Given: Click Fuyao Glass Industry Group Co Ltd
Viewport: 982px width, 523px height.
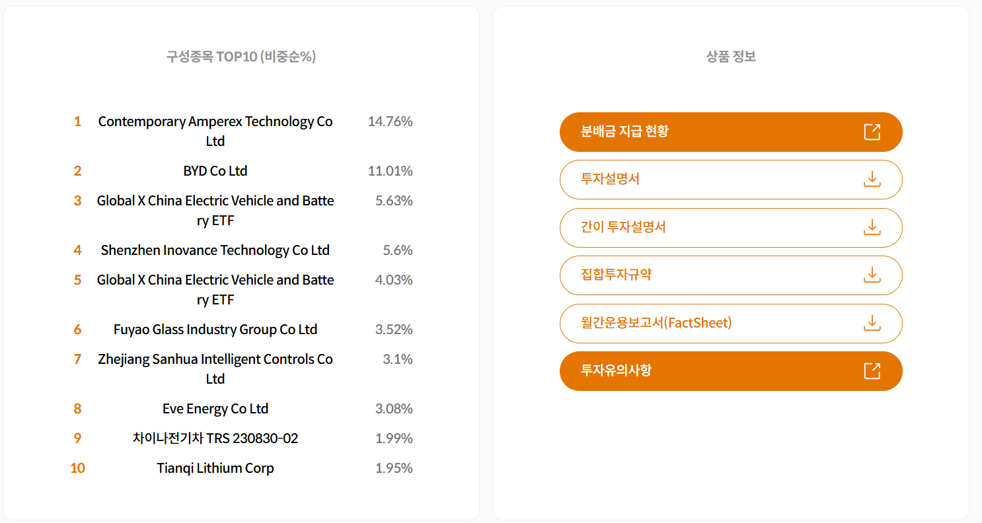Looking at the screenshot, I should 215,330.
